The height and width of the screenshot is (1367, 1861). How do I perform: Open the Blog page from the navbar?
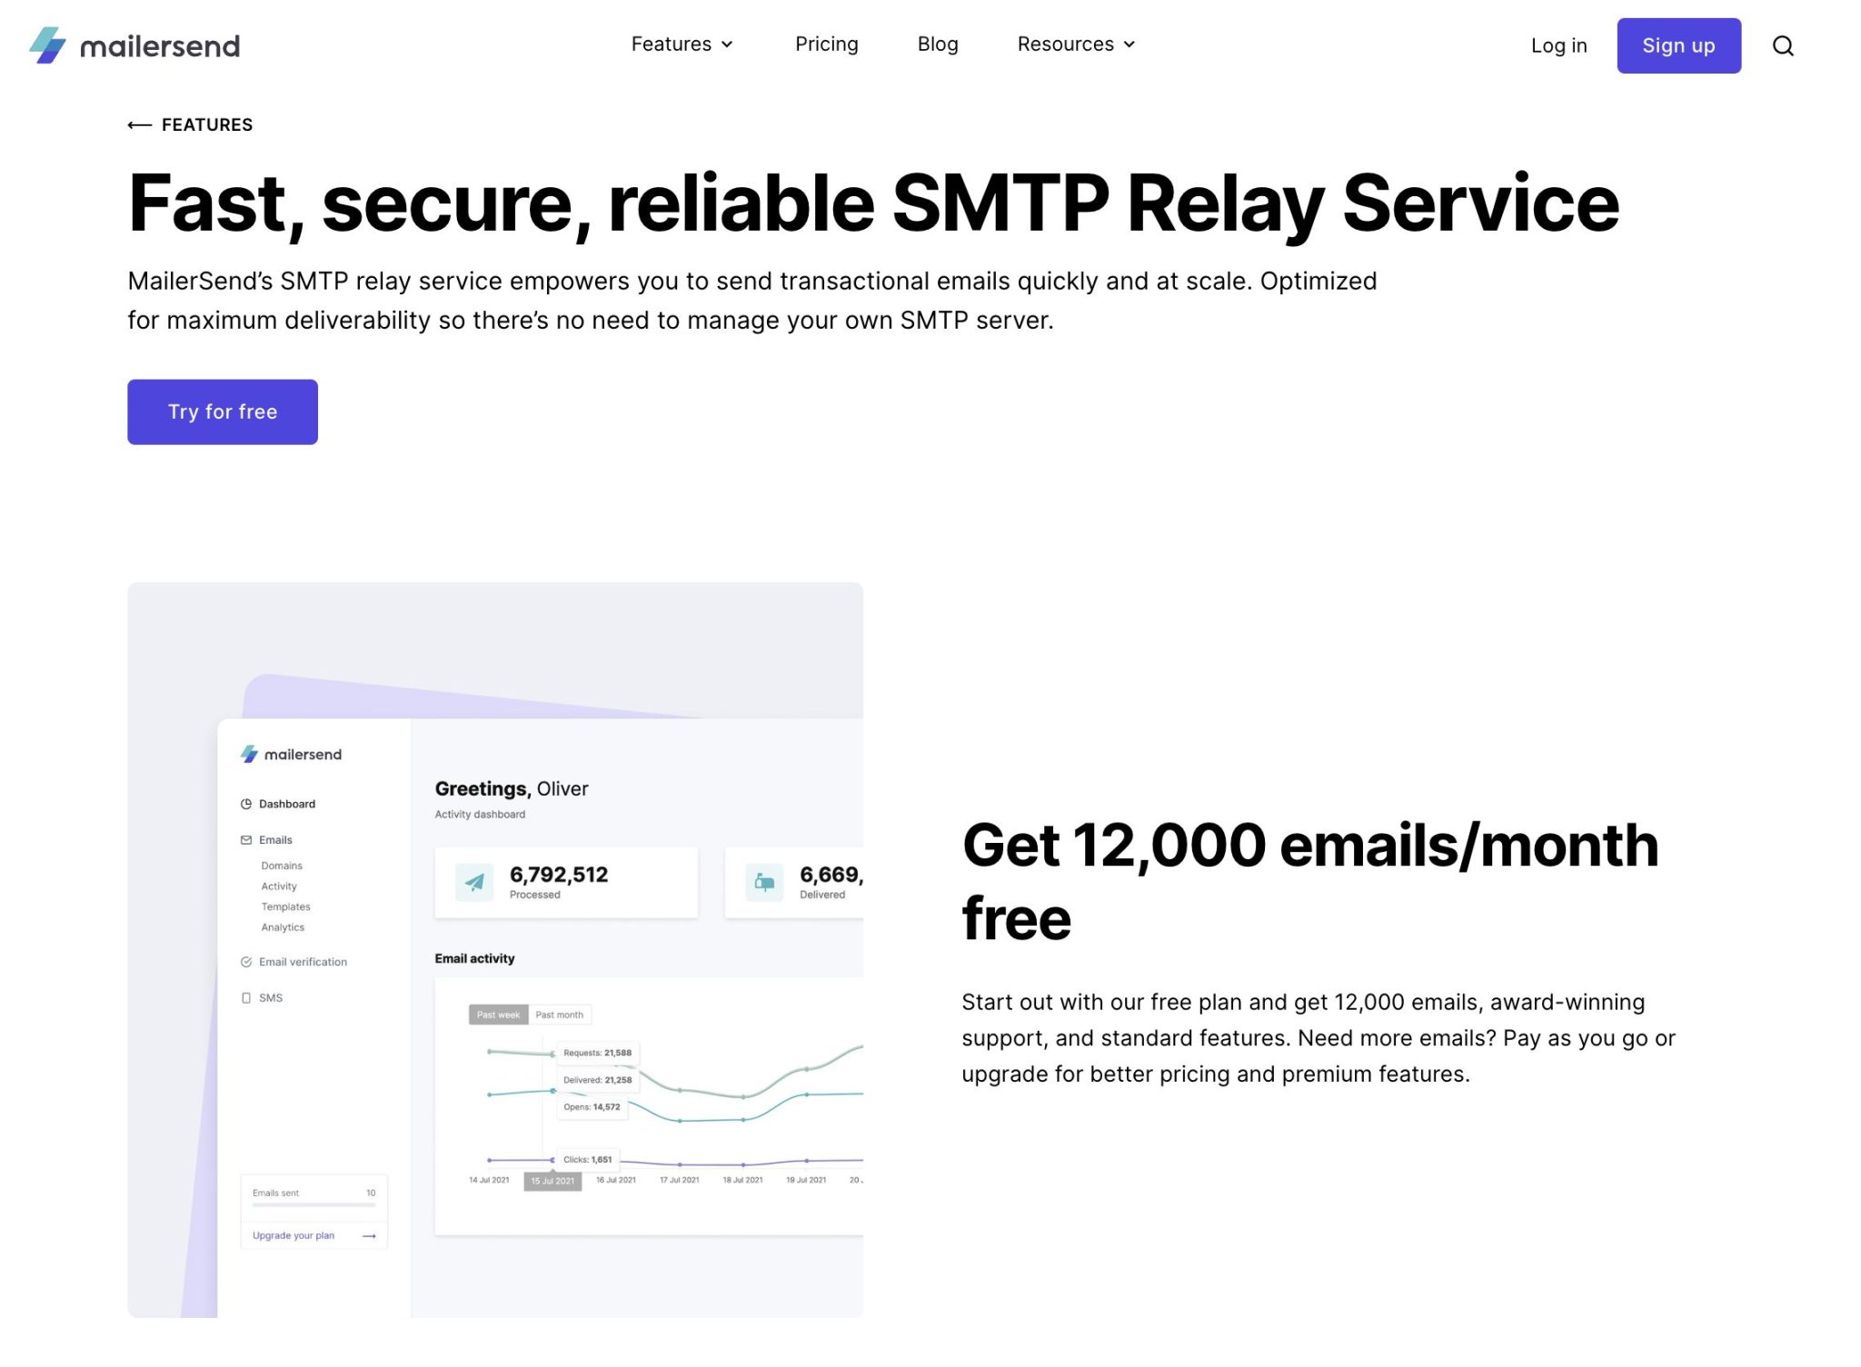[x=937, y=44]
